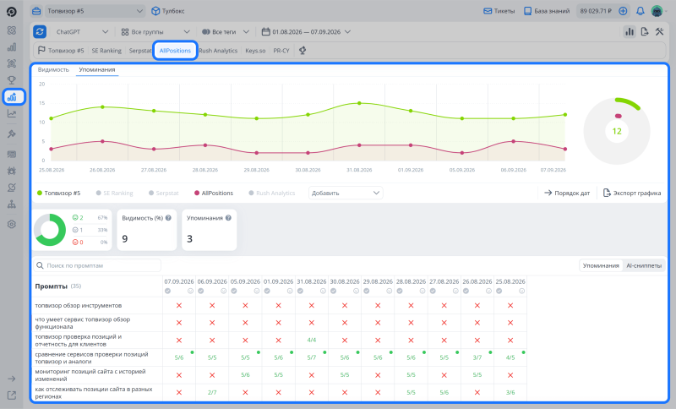This screenshot has width=676, height=409.
Task: Click the help icon next to Видимость (%)
Action: 168,218
